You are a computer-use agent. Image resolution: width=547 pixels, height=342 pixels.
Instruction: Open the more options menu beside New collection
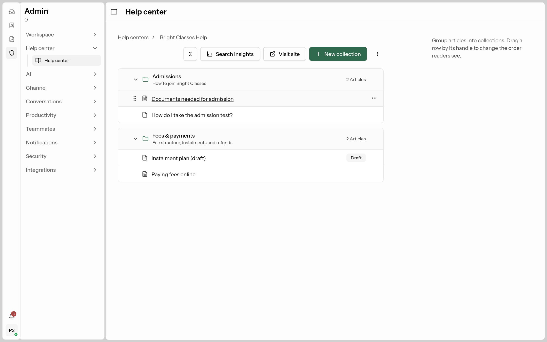(377, 54)
